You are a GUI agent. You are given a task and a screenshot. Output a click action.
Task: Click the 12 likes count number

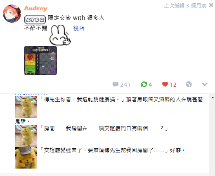tap(173, 85)
